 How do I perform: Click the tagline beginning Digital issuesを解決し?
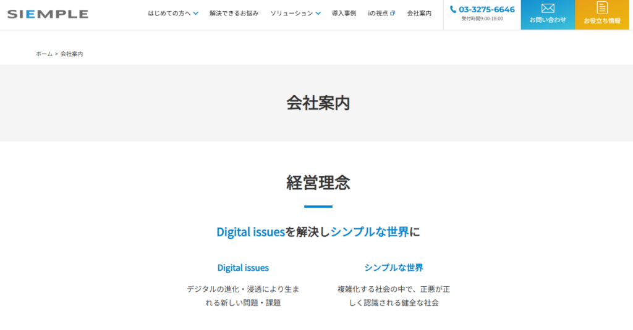pyautogui.click(x=318, y=232)
